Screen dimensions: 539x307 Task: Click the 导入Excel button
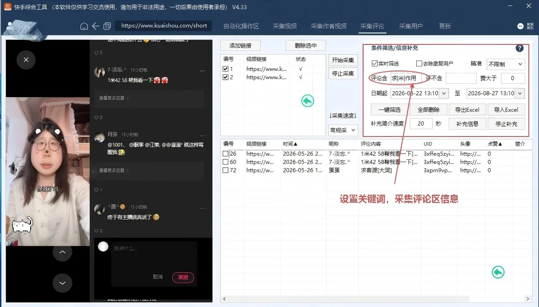pos(506,110)
